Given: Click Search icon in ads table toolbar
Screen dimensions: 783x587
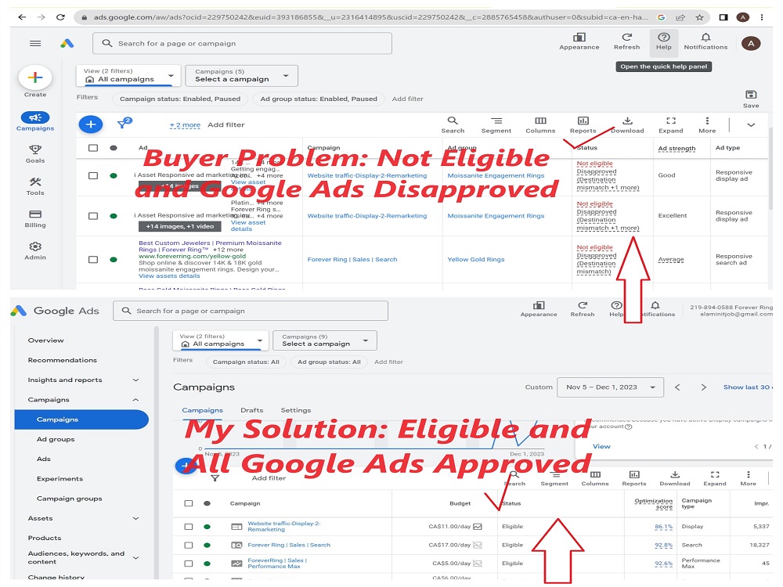Looking at the screenshot, I should pyautogui.click(x=453, y=121).
